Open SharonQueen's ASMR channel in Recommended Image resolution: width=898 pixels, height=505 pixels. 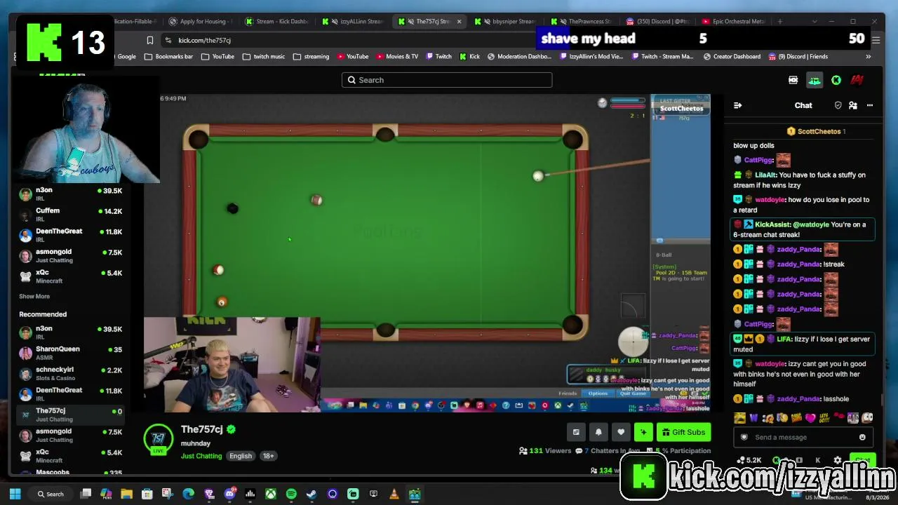[x=70, y=353]
